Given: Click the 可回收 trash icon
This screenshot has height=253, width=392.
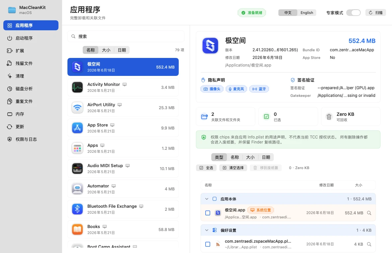Looking at the screenshot, I should click(x=329, y=117).
